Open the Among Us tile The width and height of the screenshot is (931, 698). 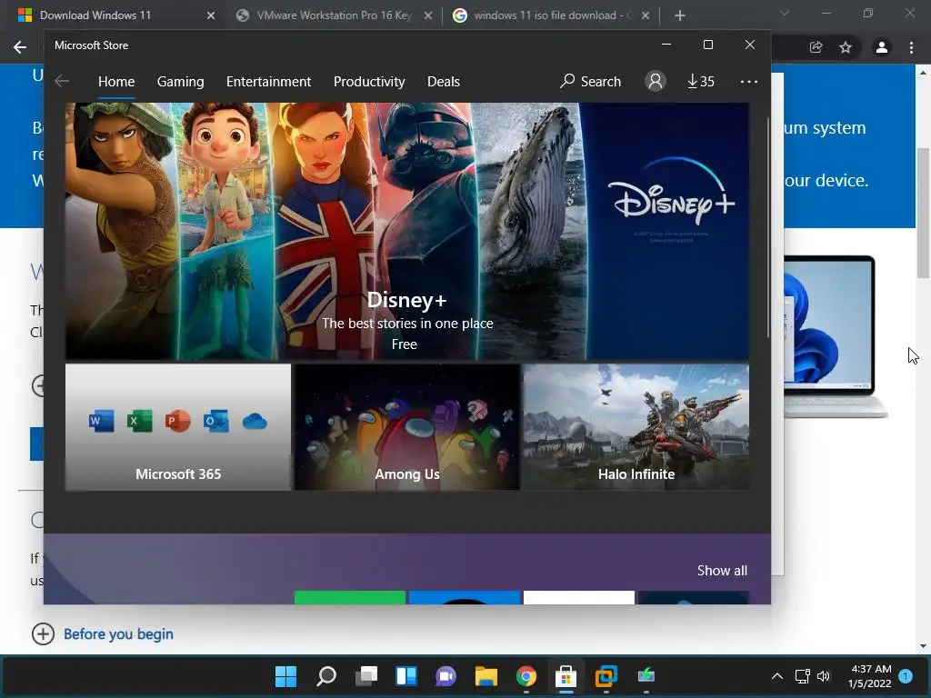[x=407, y=427]
